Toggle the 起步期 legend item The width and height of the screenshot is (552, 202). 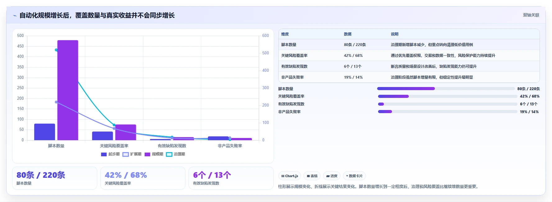[110, 154]
